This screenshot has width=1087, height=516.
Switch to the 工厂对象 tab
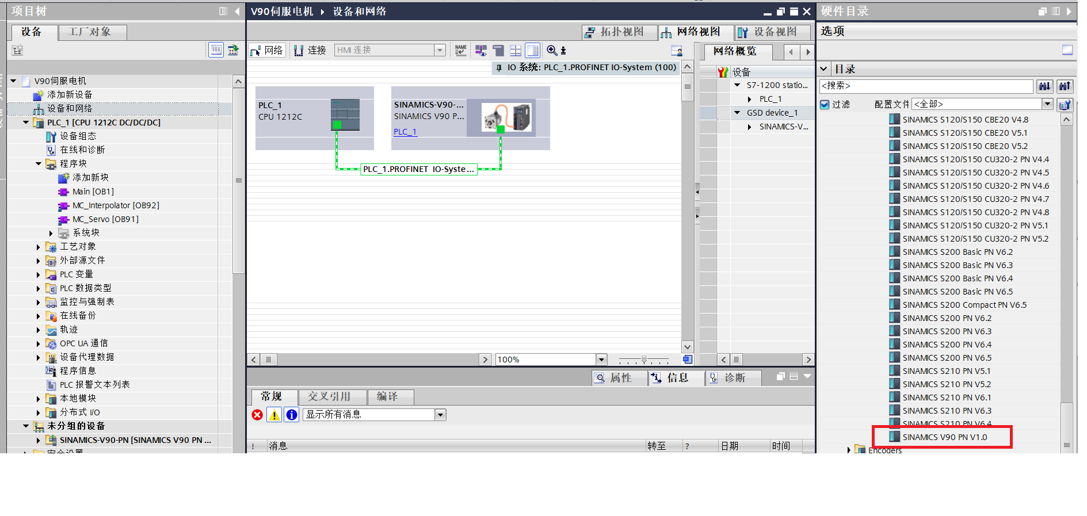[x=92, y=32]
